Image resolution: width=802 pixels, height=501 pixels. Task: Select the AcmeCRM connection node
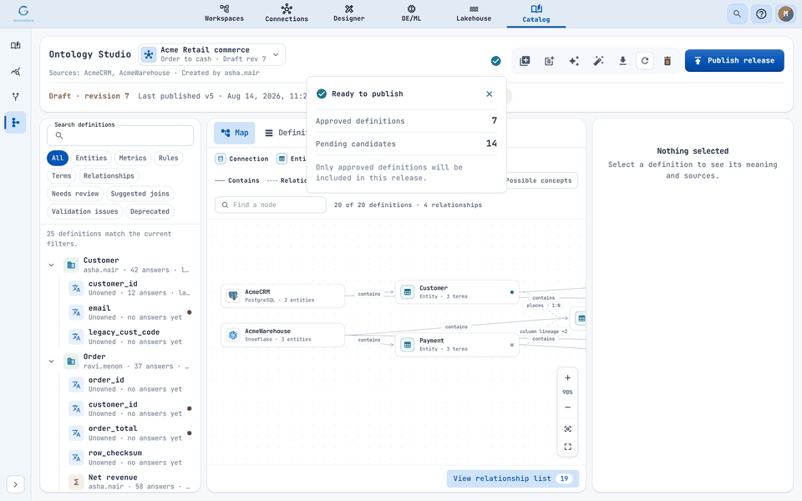point(282,296)
